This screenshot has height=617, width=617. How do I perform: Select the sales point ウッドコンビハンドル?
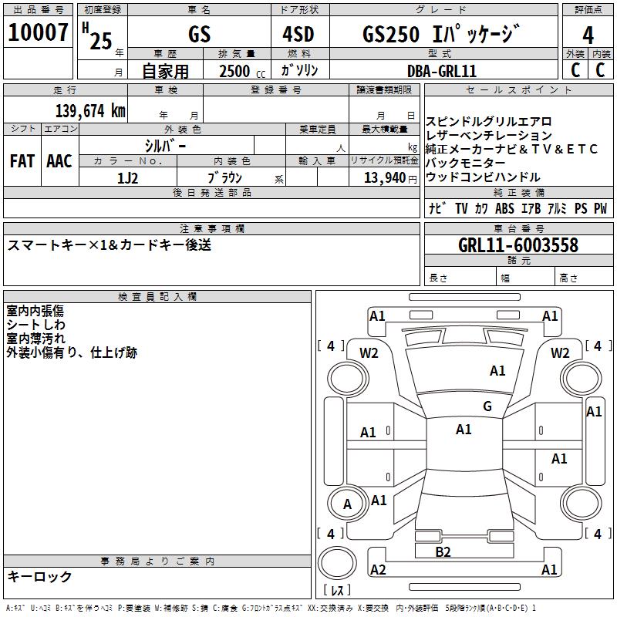point(483,177)
